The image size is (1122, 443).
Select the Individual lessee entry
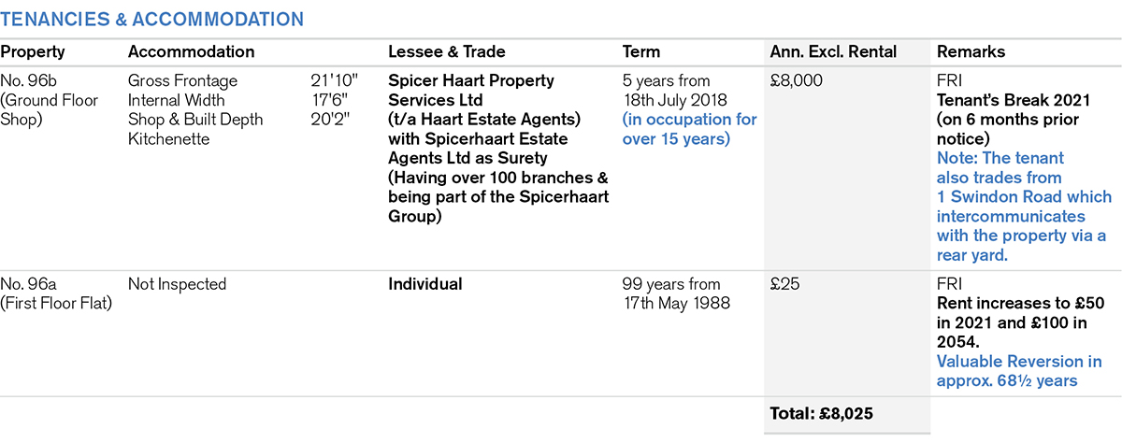424,284
